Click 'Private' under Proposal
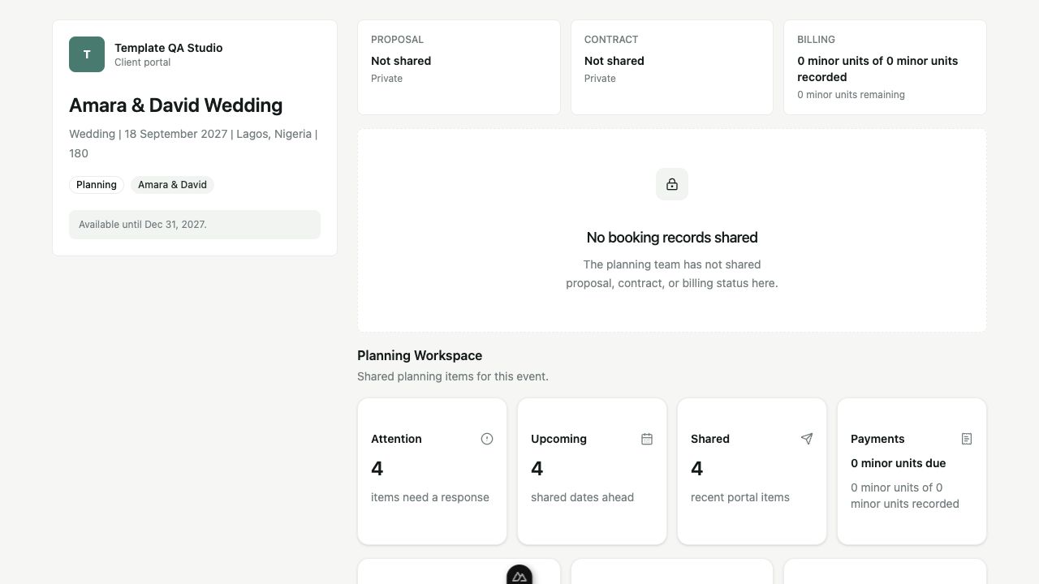 386,79
